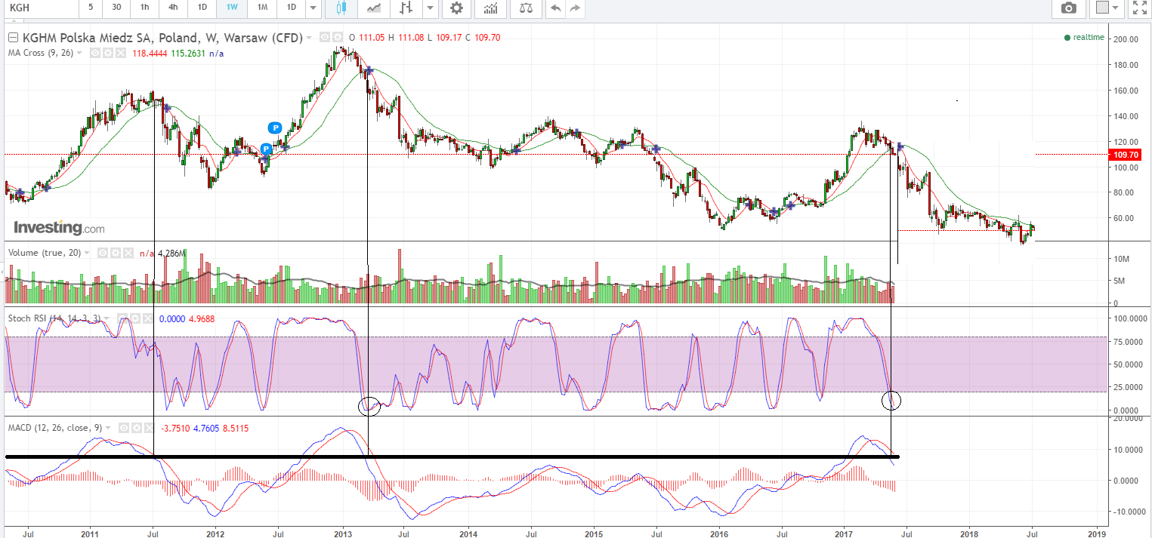Click the Investing.com logo link

[x=59, y=227]
